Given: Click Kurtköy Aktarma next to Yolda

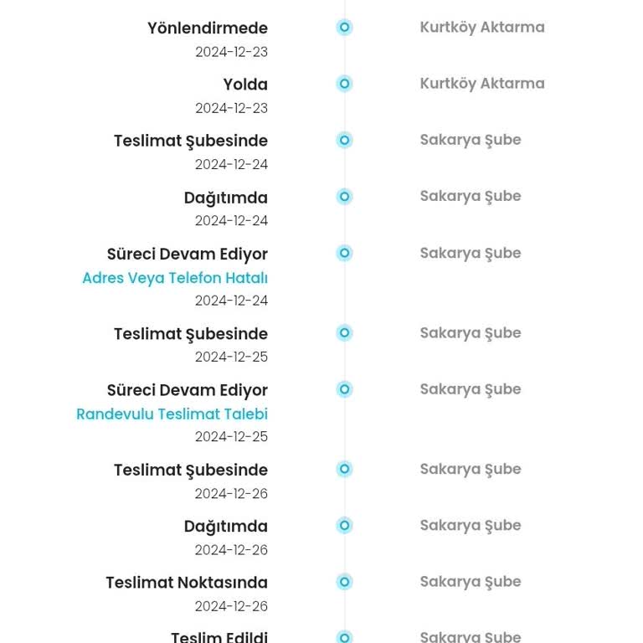Looking at the screenshot, I should pyautogui.click(x=482, y=84).
